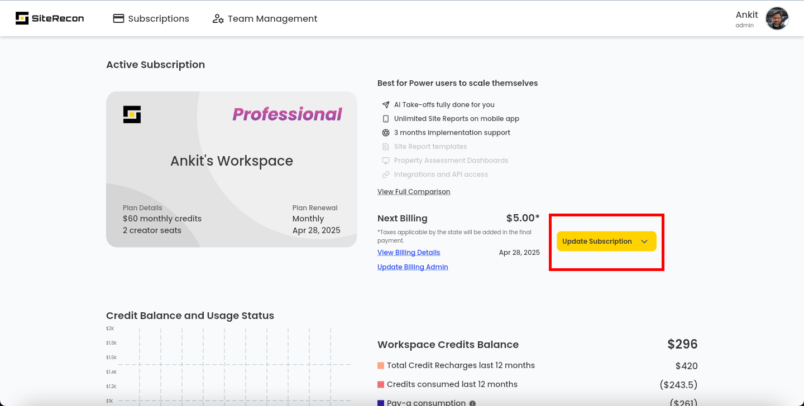Image resolution: width=804 pixels, height=406 pixels.
Task: Follow the Update Billing Admin link
Action: pyautogui.click(x=413, y=267)
